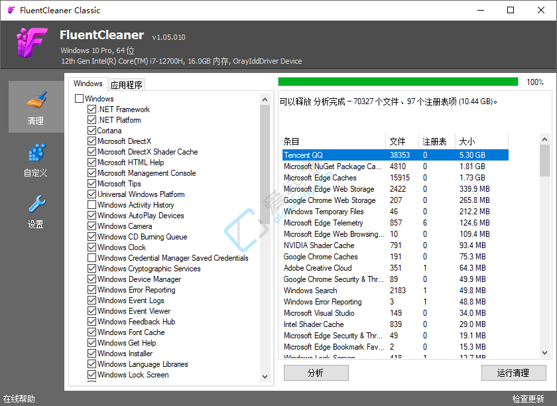Click the title bar app icon
The width and height of the screenshot is (557, 406).
pyautogui.click(x=11, y=11)
